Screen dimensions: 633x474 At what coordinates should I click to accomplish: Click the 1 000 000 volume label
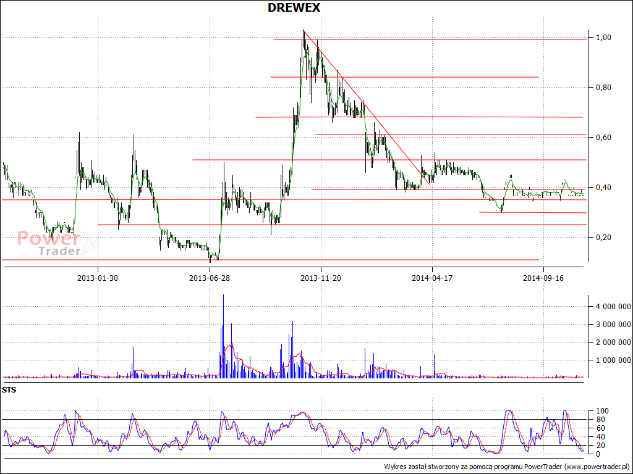pos(613,360)
